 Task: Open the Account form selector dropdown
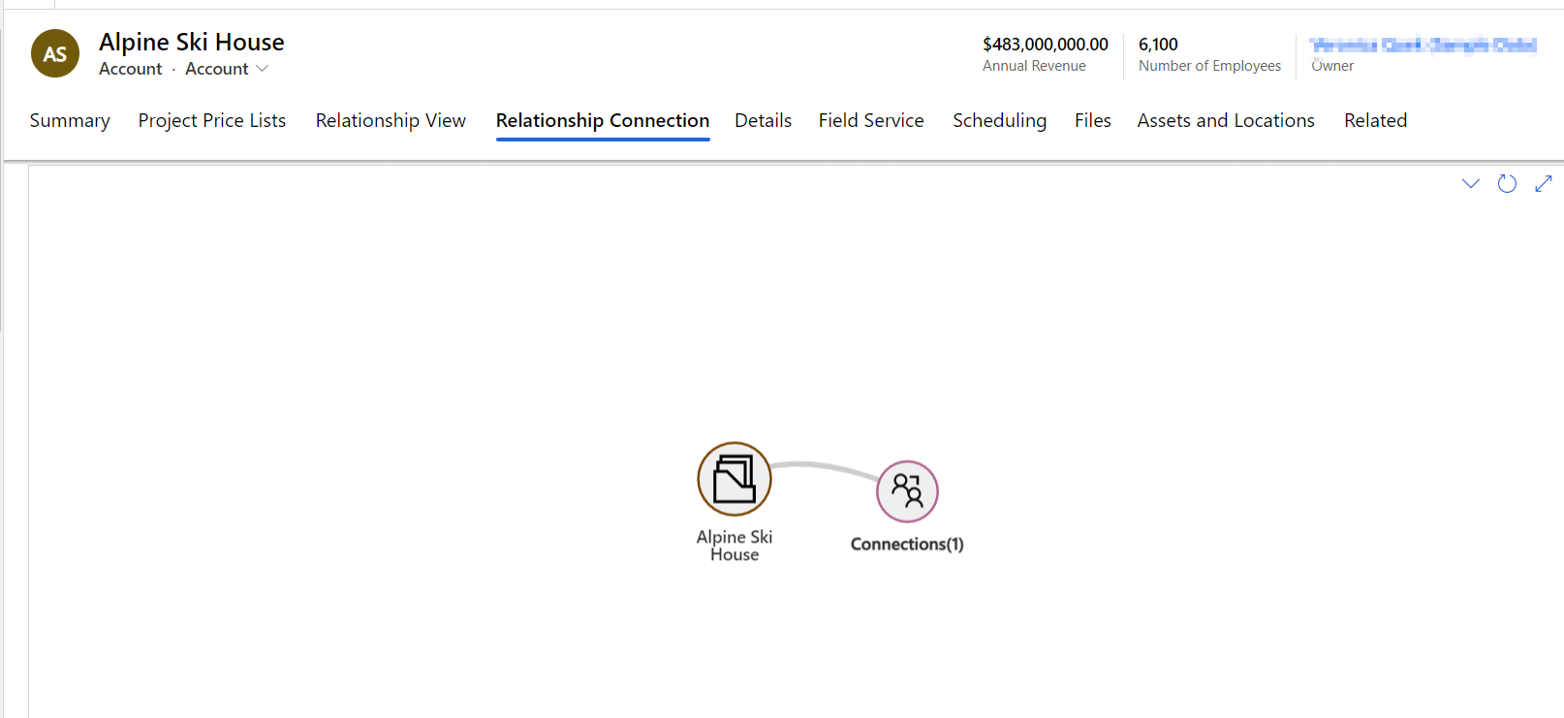pos(227,69)
